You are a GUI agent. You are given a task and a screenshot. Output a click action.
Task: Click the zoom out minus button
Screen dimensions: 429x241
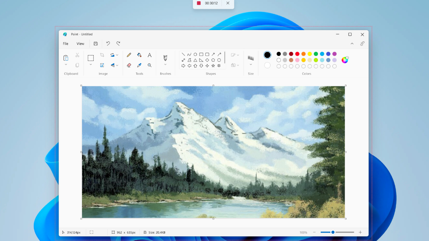pyautogui.click(x=314, y=232)
